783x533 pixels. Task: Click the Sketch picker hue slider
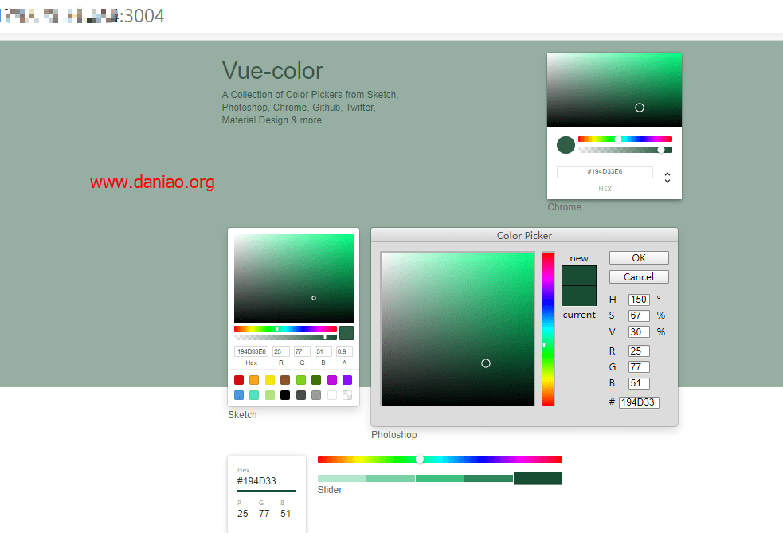285,329
